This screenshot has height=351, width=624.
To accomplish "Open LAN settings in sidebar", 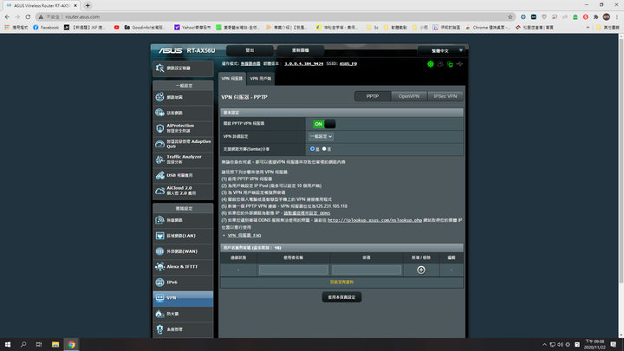I will point(183,236).
